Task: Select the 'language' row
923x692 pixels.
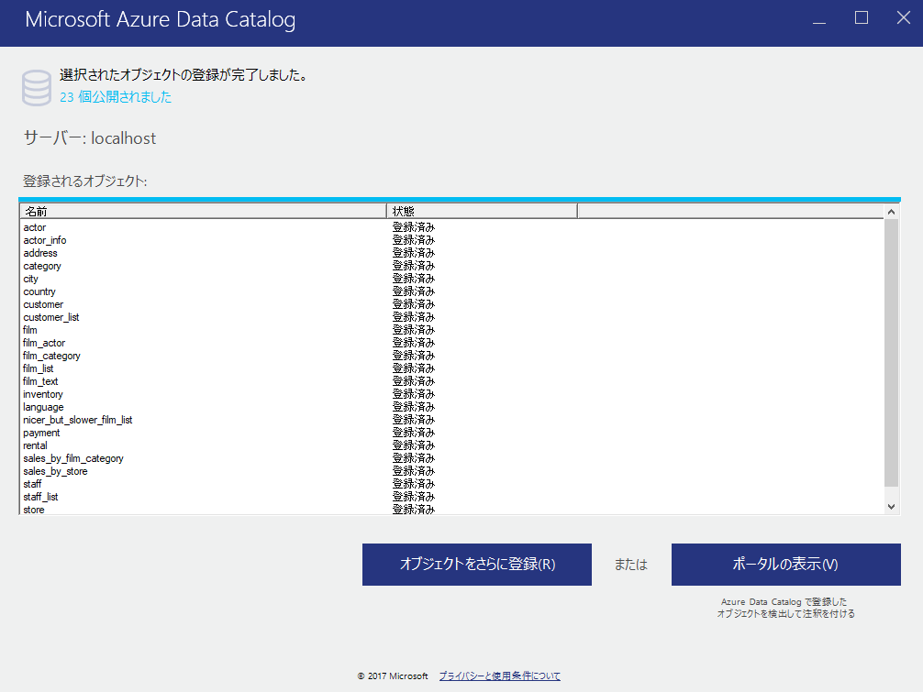Action: (452, 408)
